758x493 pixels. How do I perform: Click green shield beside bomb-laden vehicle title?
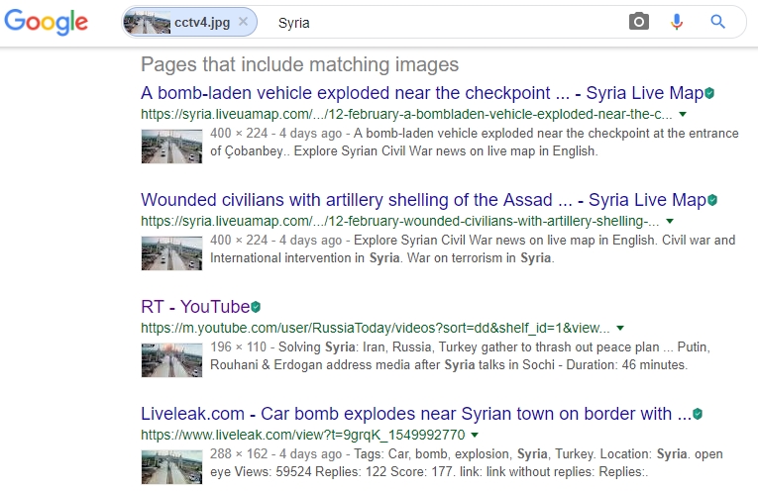pos(709,93)
